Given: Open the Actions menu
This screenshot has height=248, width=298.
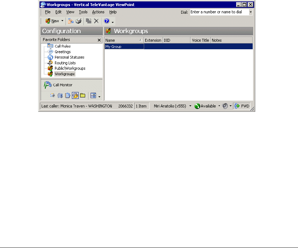Looking at the screenshot, I should tap(98, 12).
